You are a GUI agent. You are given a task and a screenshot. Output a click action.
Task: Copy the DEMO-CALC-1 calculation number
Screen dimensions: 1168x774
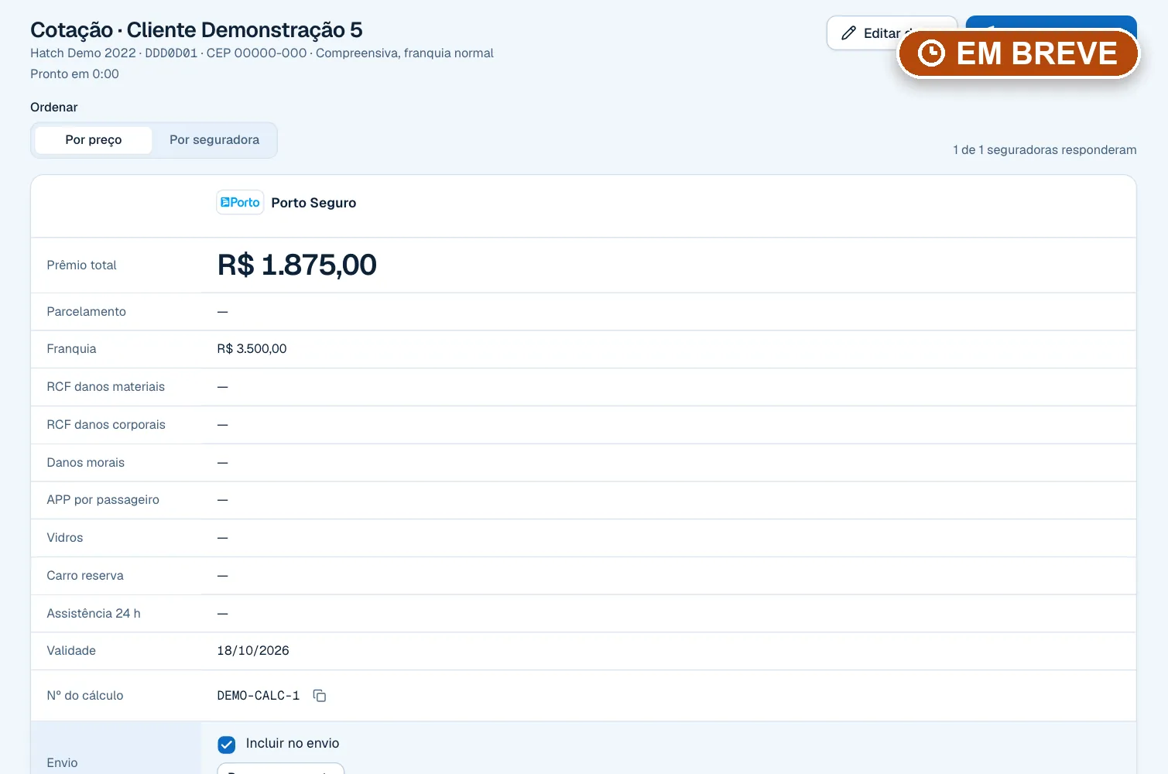point(320,696)
